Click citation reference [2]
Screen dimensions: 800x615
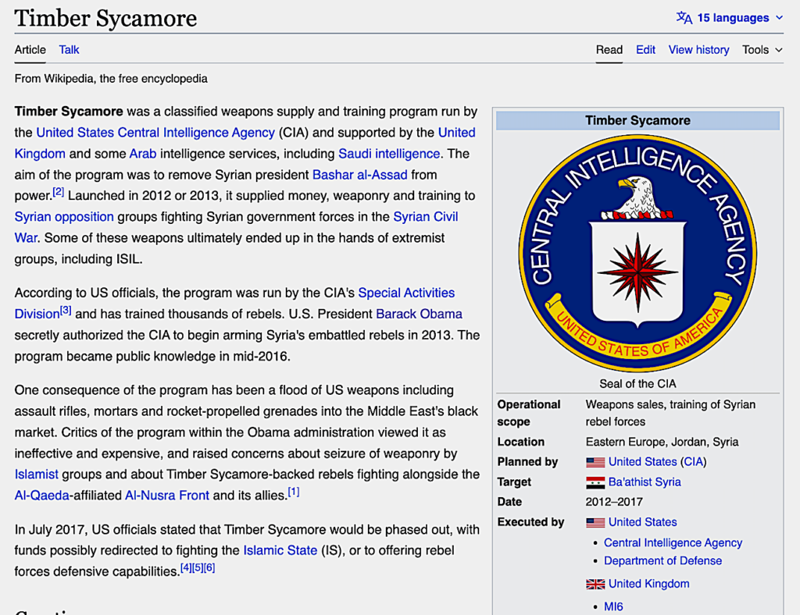(59, 193)
